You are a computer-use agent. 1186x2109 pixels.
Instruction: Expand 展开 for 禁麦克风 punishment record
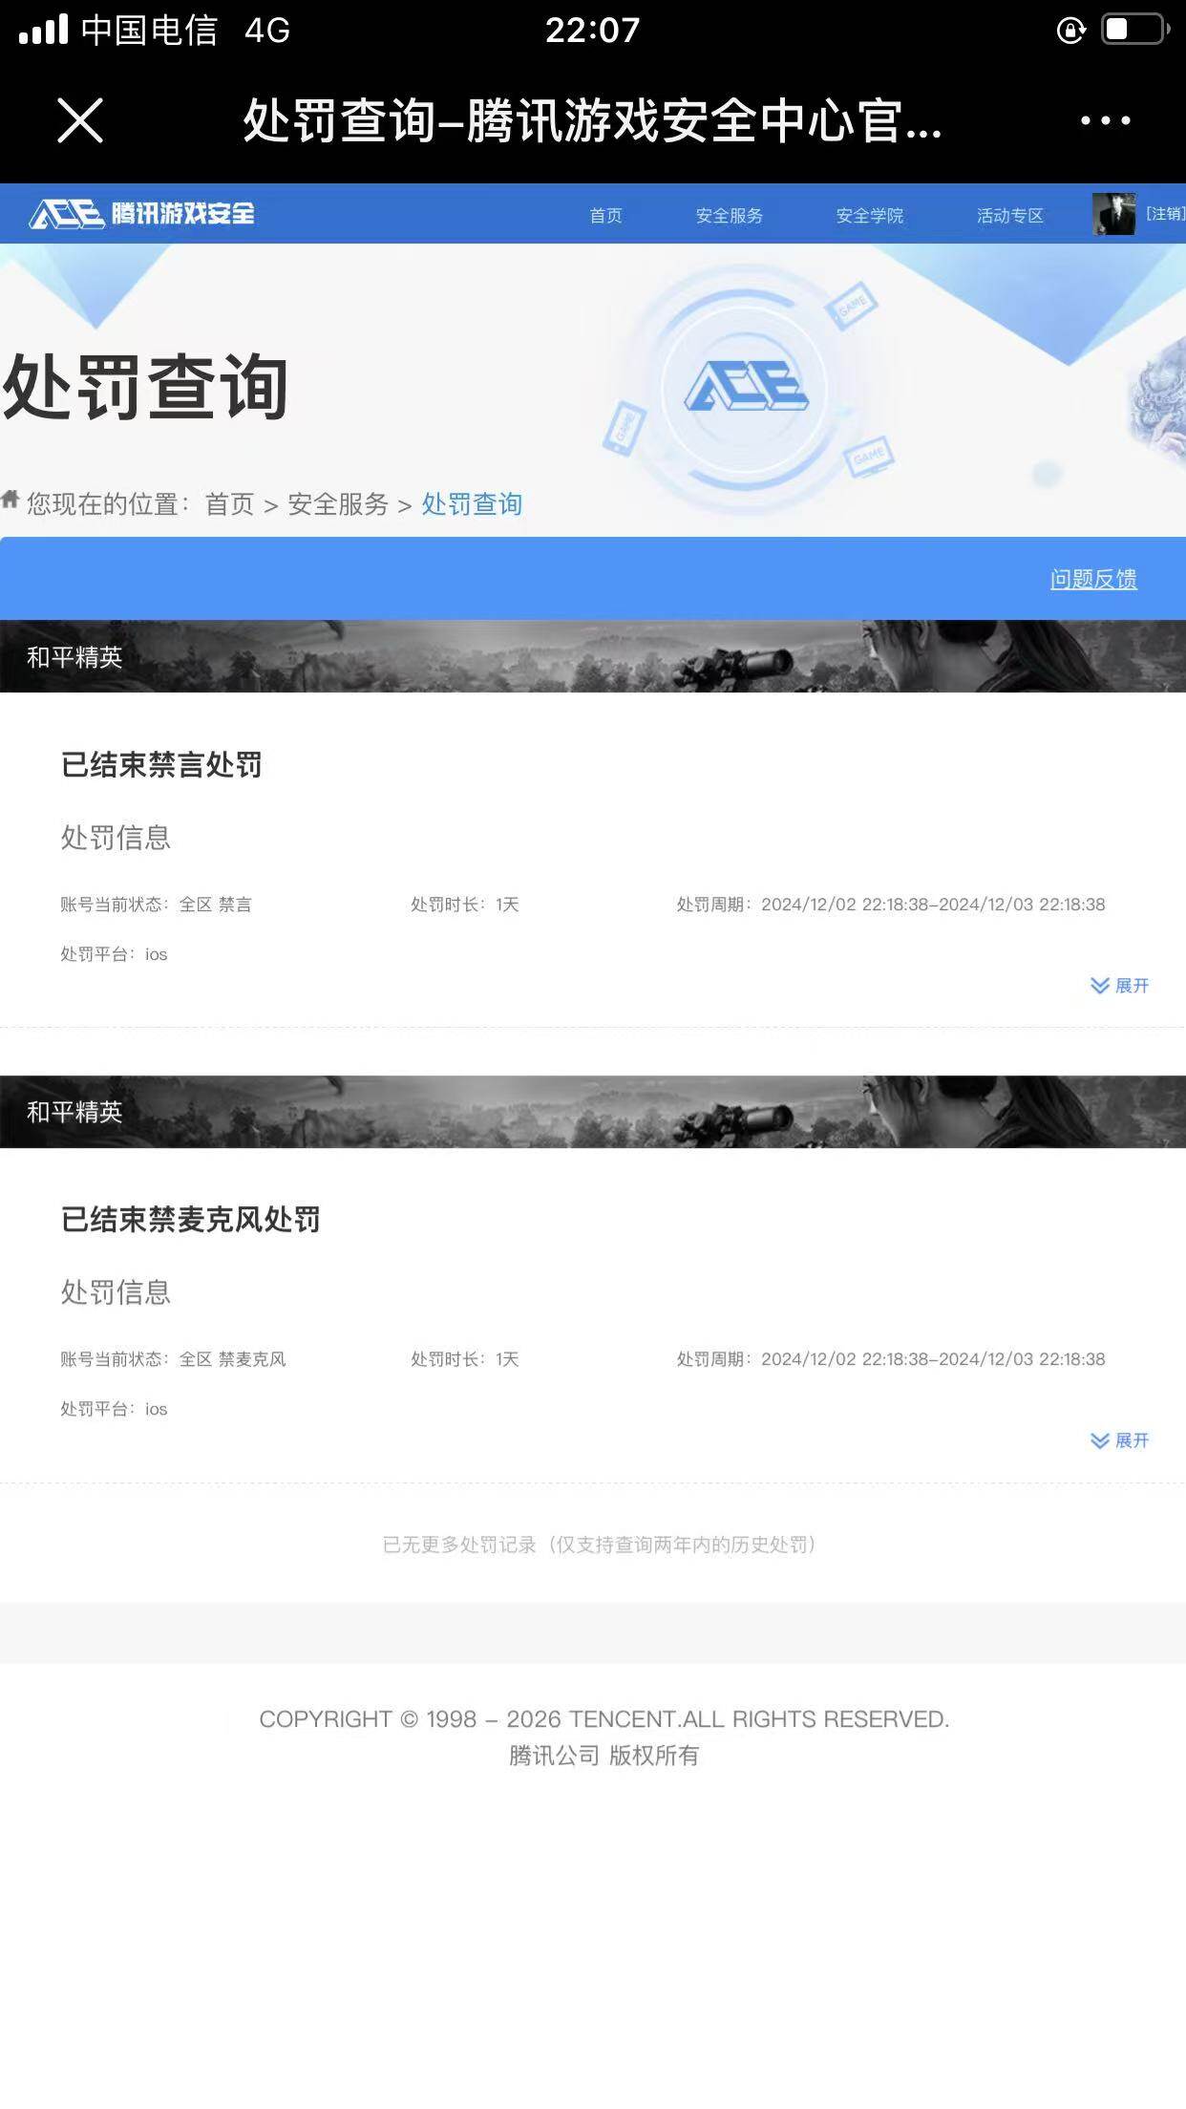(x=1119, y=1440)
